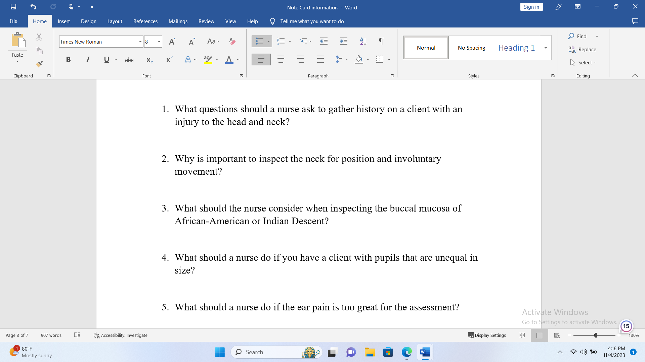Click the Save icon in title bar
Viewport: 645px width, 362px height.
click(13, 7)
